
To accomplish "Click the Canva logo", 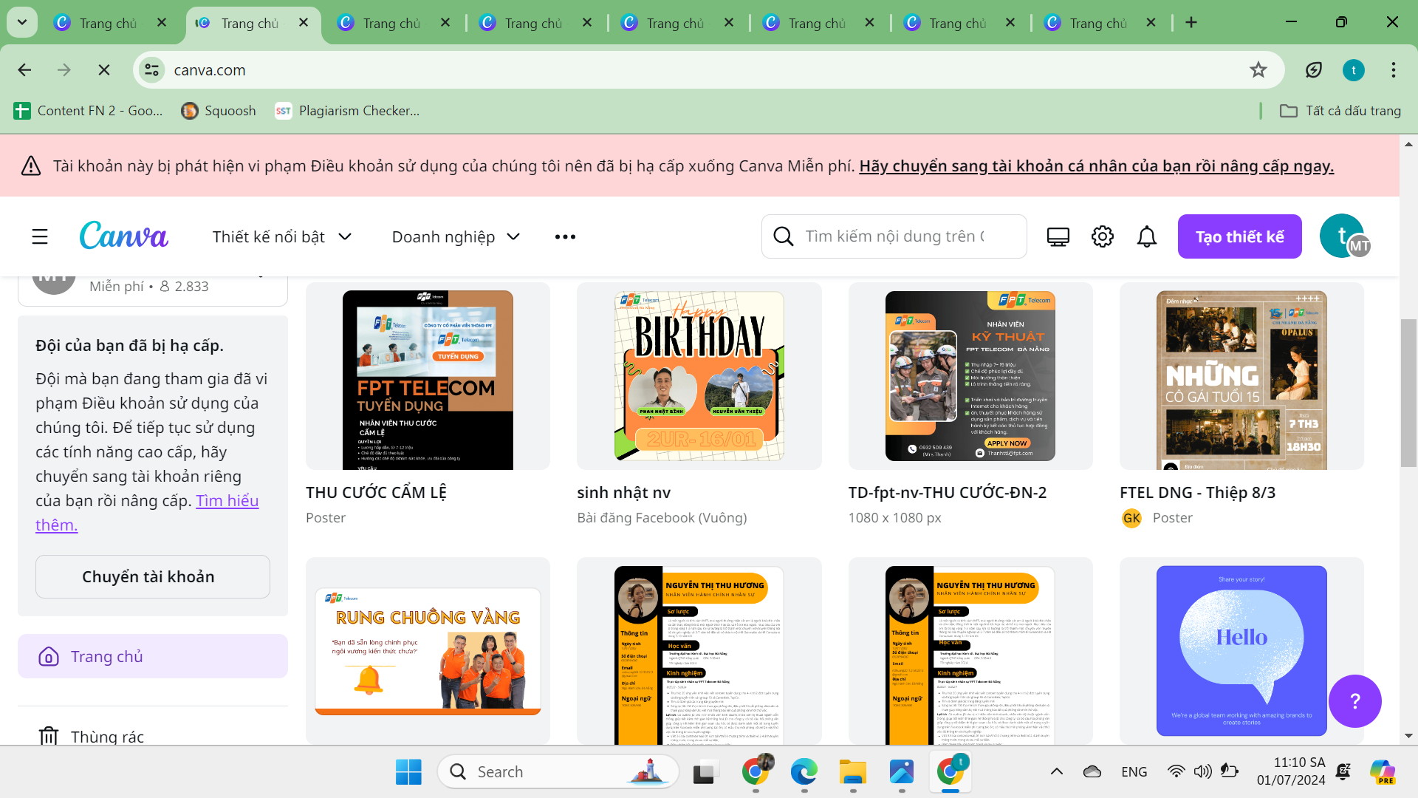I will (x=123, y=236).
